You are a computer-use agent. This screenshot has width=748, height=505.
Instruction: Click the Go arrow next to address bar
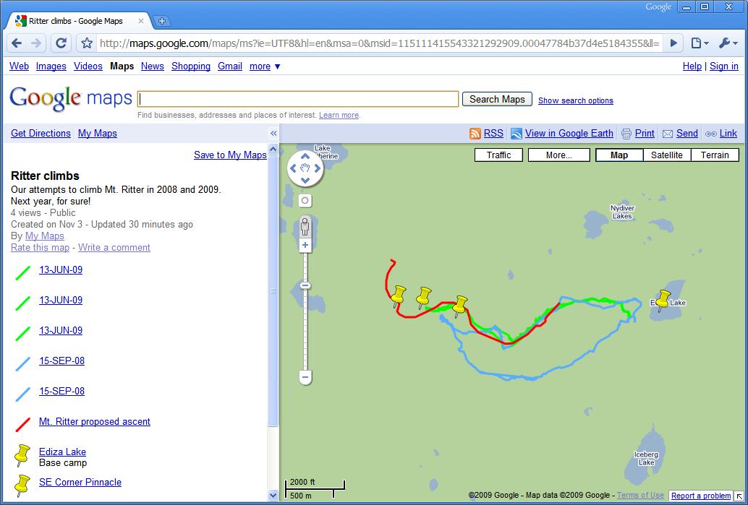point(673,43)
